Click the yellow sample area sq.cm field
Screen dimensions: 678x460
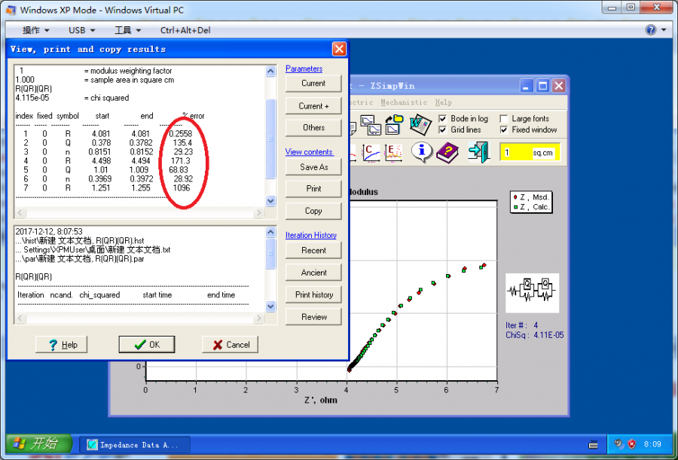point(530,153)
